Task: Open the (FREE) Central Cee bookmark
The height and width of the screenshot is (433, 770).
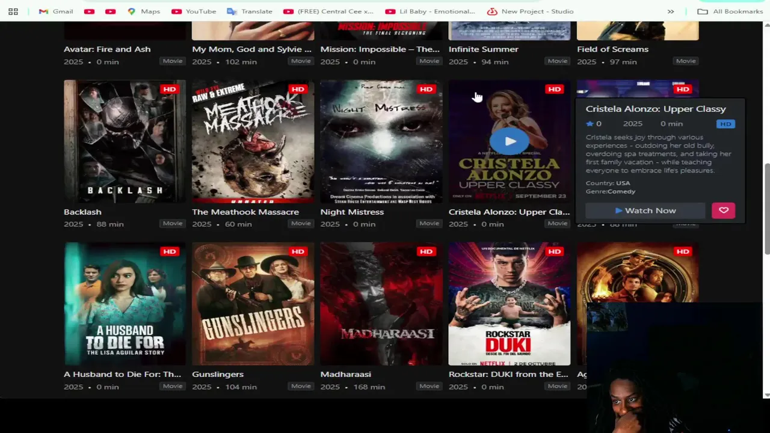Action: coord(328,11)
